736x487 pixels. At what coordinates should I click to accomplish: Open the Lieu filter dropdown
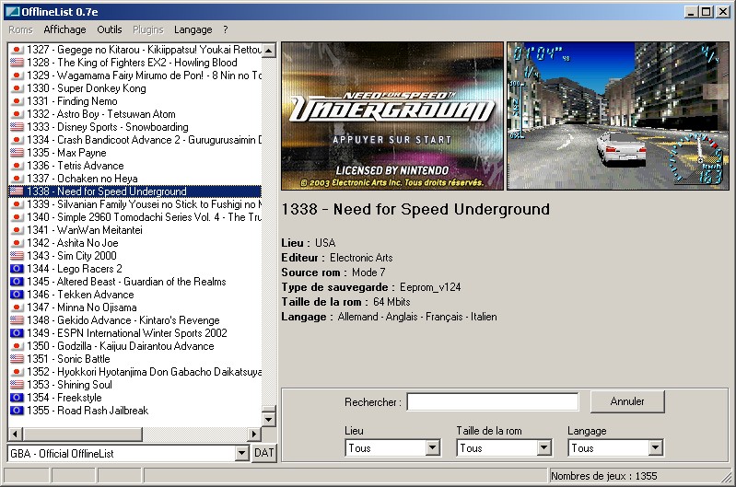433,448
